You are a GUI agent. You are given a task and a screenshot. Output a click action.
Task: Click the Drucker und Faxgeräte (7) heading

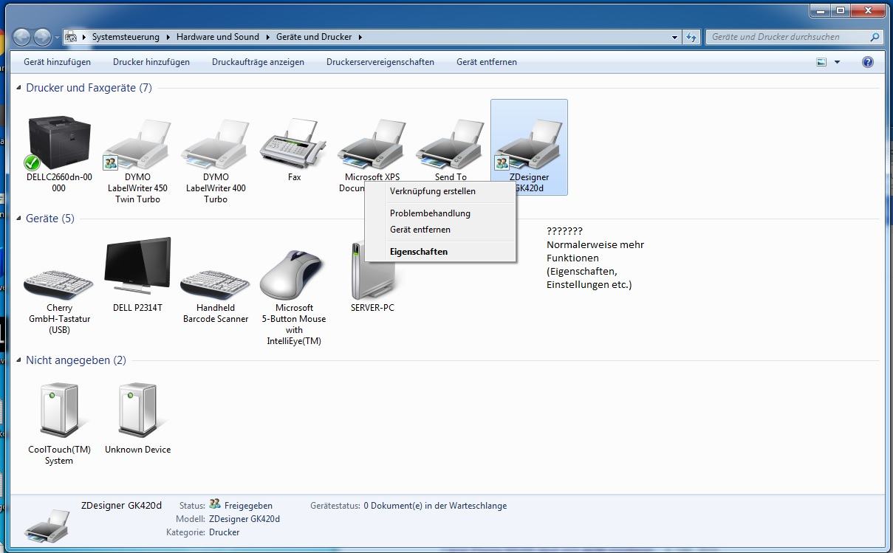[89, 88]
